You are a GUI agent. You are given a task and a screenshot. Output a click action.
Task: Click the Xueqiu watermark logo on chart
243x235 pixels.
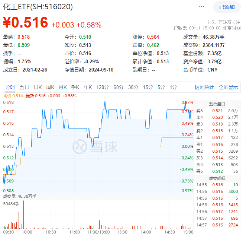coord(94,145)
